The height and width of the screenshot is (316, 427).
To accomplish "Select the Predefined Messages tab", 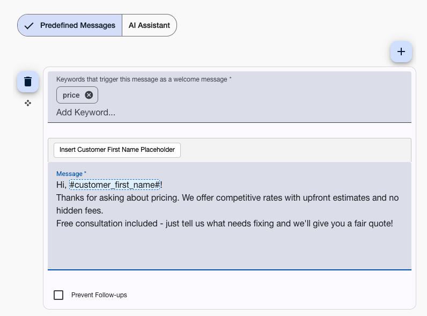I will (x=77, y=25).
